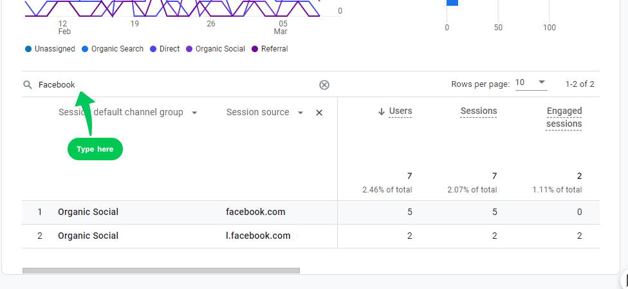Click the blue bar in bar chart
Viewport: 628px width, 289px height.
click(452, 3)
